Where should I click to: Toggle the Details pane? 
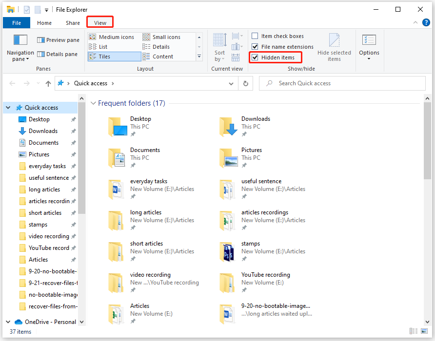point(57,54)
